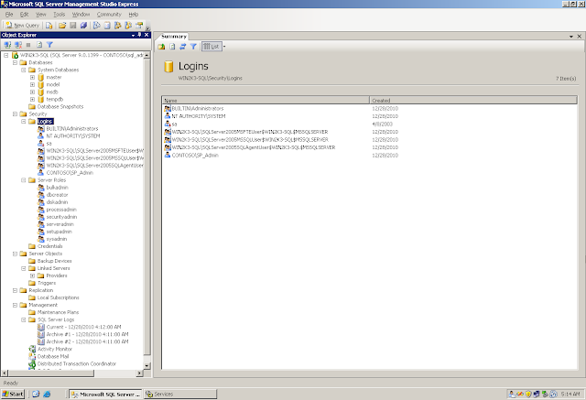Viewport: 586px width, 400px height.
Task: Click the Database Engine Query icon
Action: [x=49, y=26]
